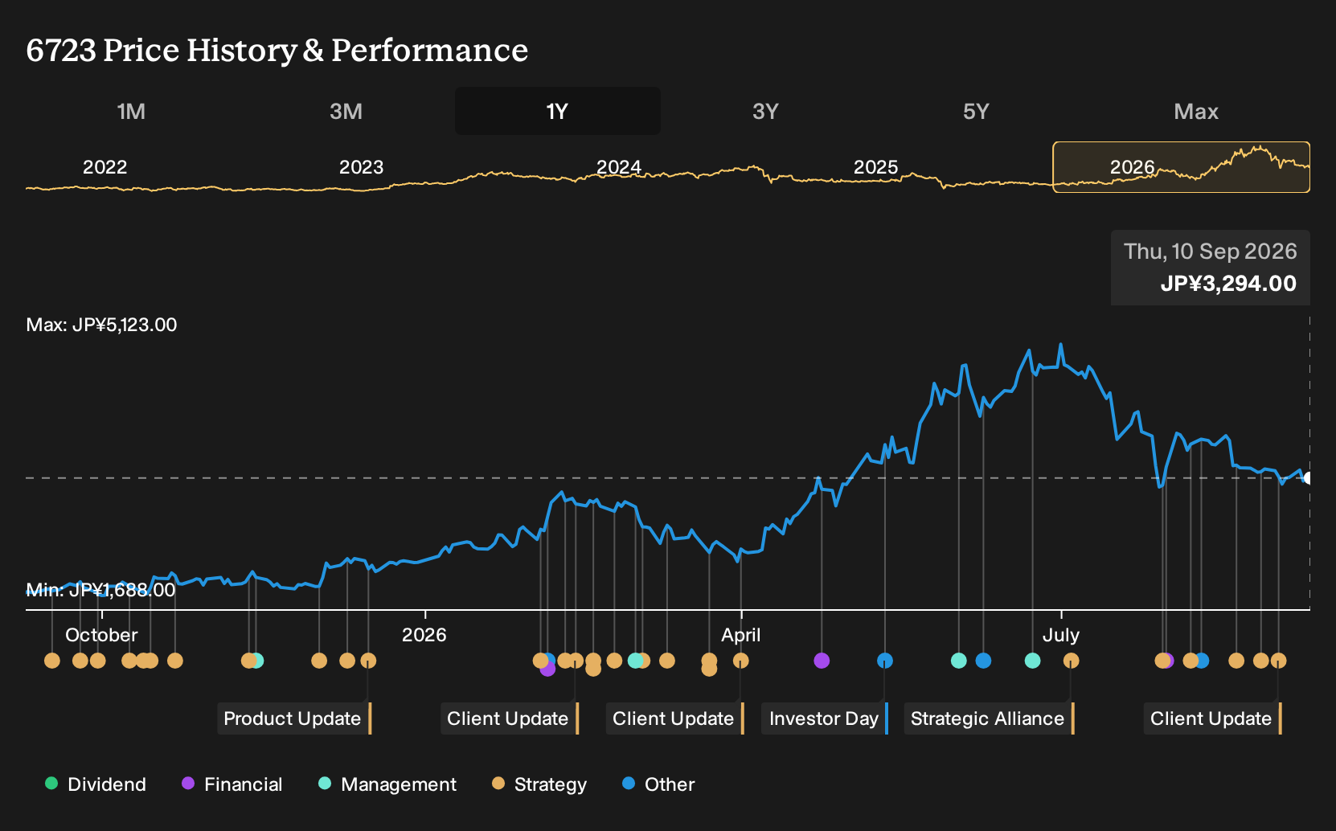Show the Max price history range
The height and width of the screenshot is (831, 1336).
tap(1196, 111)
